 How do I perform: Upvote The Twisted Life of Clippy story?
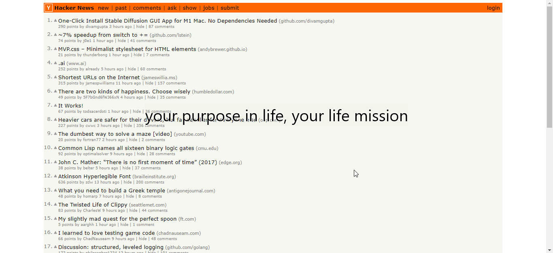[x=56, y=204]
